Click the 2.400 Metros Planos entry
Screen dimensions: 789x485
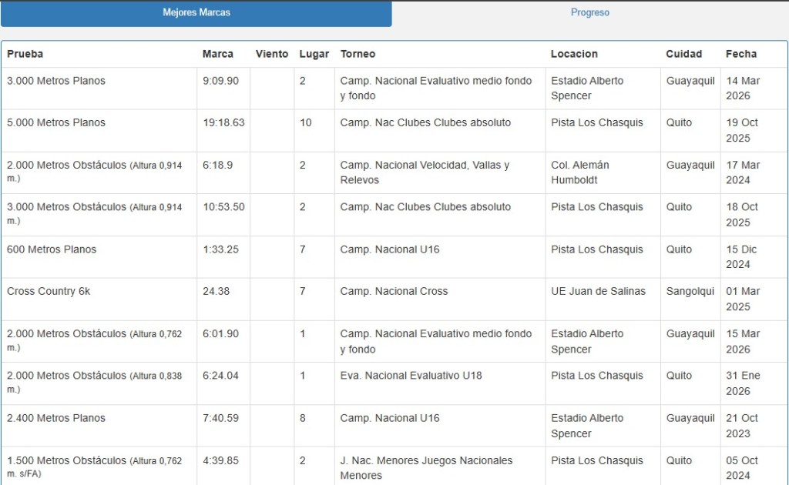point(56,418)
